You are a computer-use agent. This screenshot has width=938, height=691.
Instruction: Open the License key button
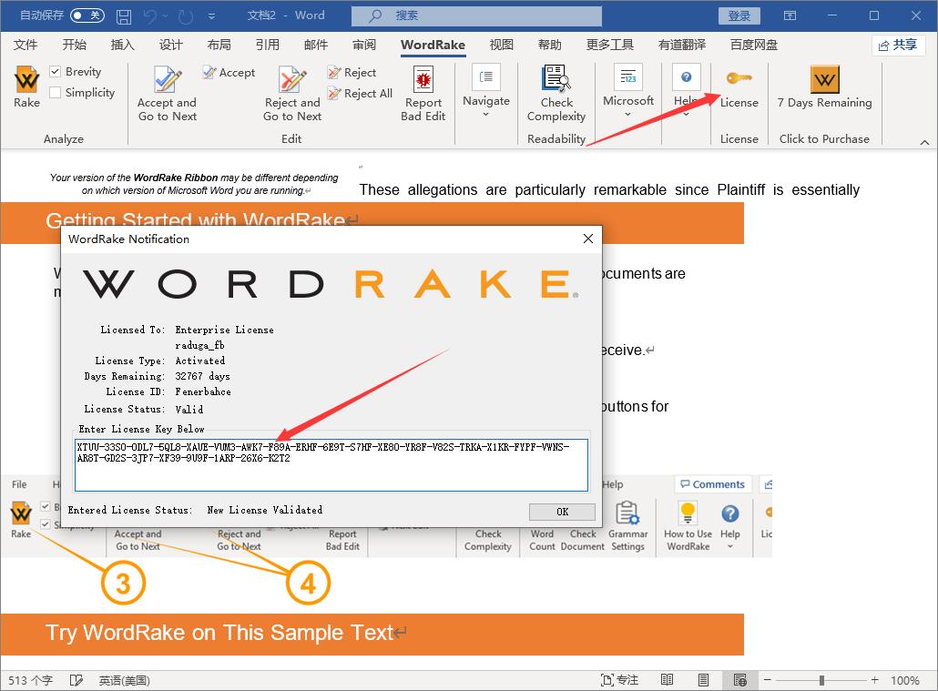coord(739,87)
